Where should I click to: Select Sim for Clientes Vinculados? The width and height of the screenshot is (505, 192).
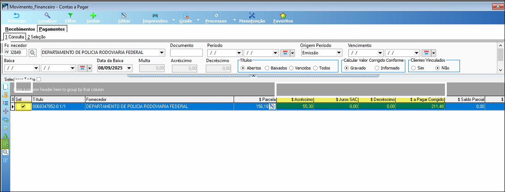tap(413, 68)
